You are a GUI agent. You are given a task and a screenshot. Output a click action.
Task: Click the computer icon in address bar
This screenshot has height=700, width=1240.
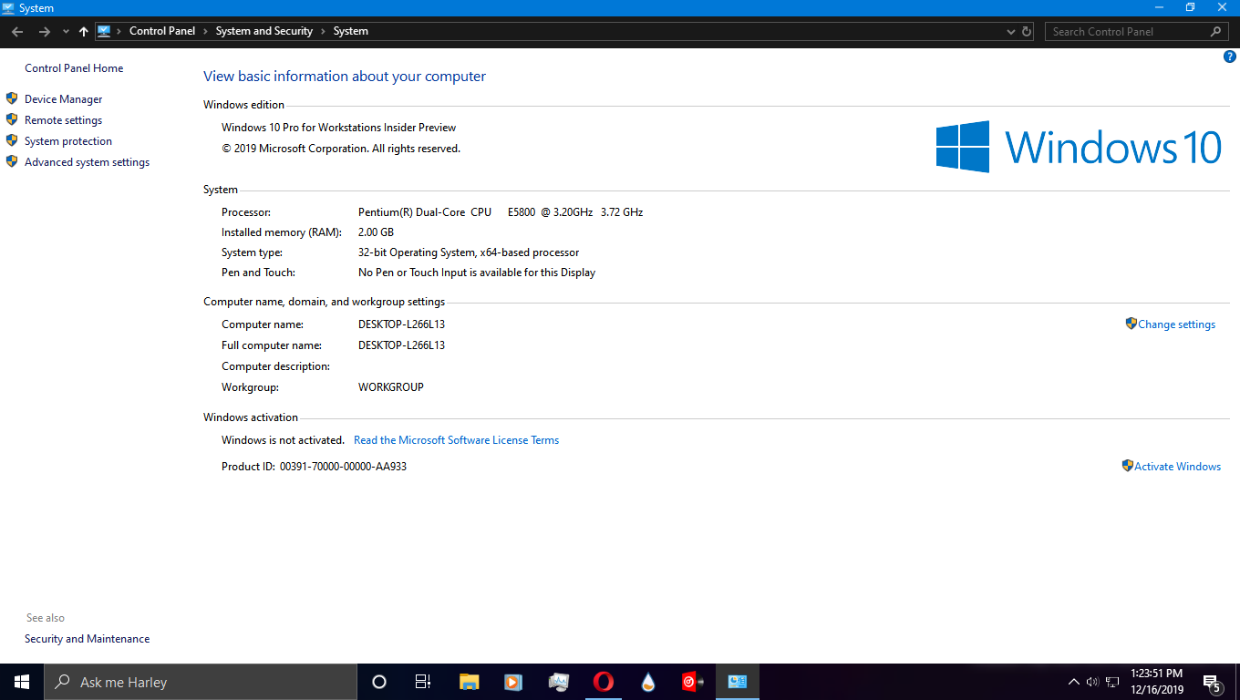click(104, 31)
